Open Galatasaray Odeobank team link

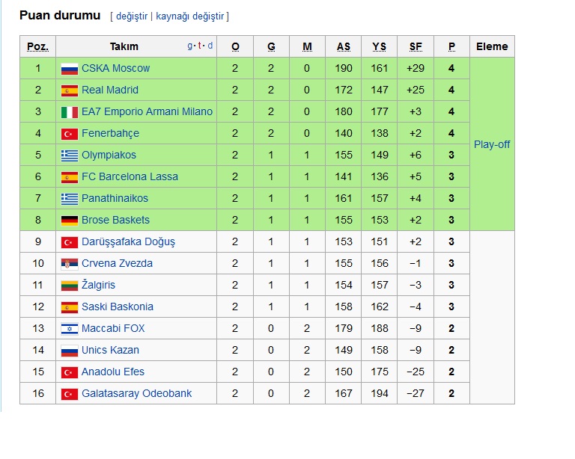tap(136, 393)
